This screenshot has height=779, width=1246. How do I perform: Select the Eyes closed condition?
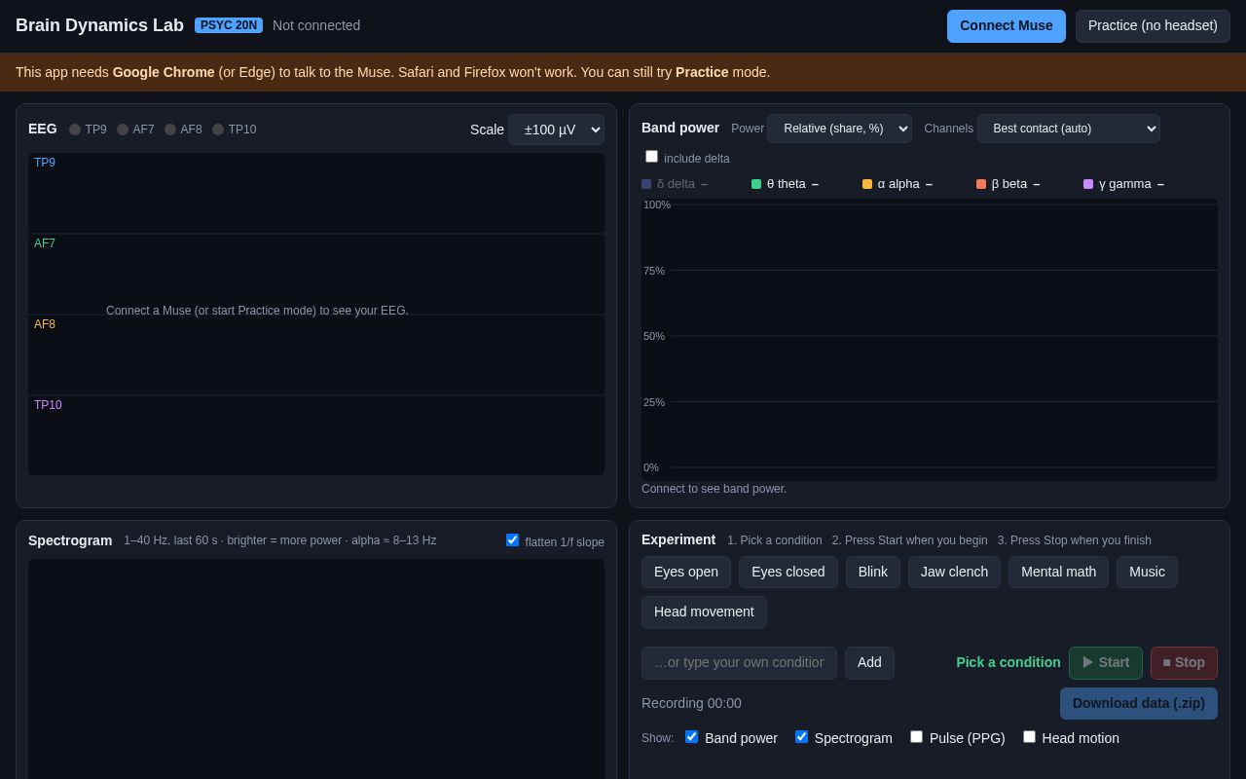click(x=788, y=573)
